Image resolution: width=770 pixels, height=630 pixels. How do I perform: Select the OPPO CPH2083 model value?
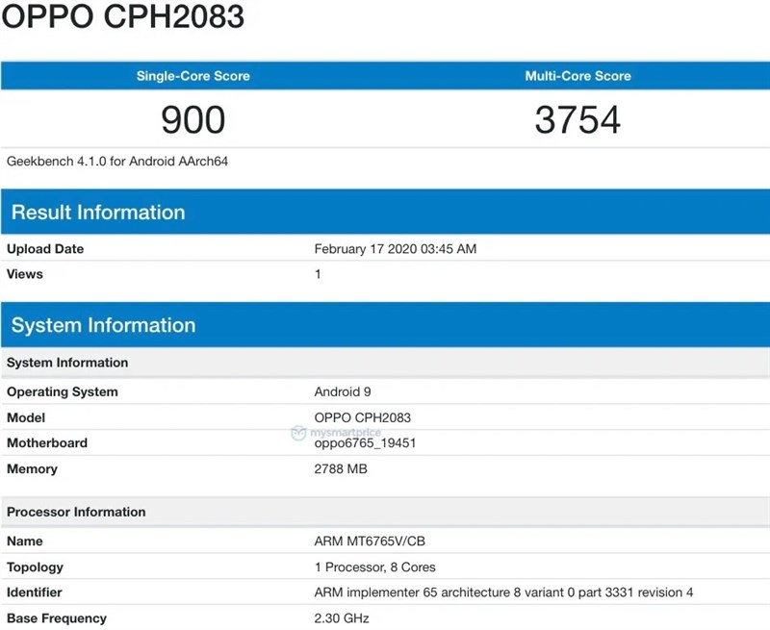click(x=361, y=417)
